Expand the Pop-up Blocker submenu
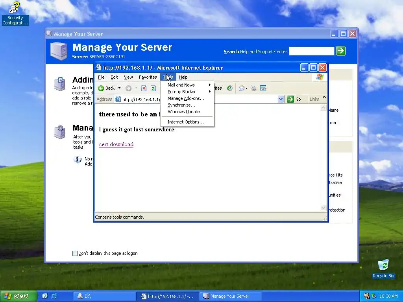Viewport: 403px width, 302px height. coord(187,92)
